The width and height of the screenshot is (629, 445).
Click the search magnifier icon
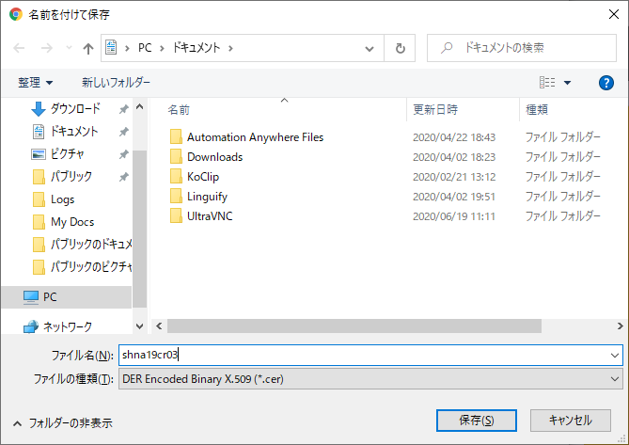coord(446,48)
